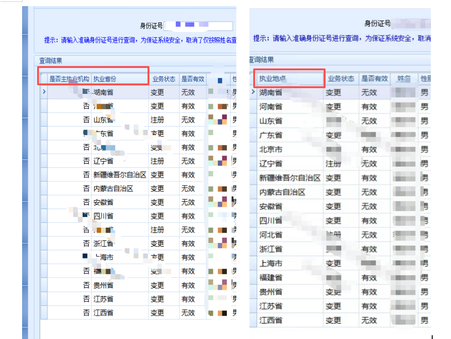This screenshot has width=451, height=339.
Task: Select 新疆维吾尔自治区 cell under 执业地点 column
Action: 290,178
